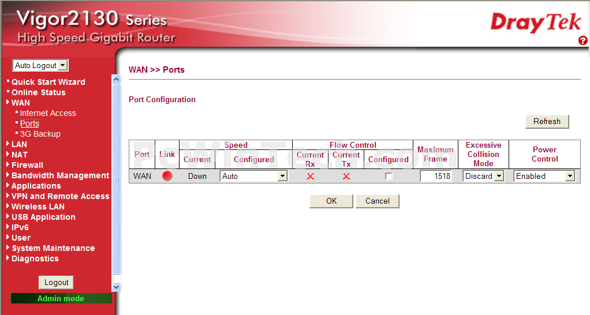The image size is (590, 315).
Task: Select the Ports submenu item
Action: pos(29,123)
